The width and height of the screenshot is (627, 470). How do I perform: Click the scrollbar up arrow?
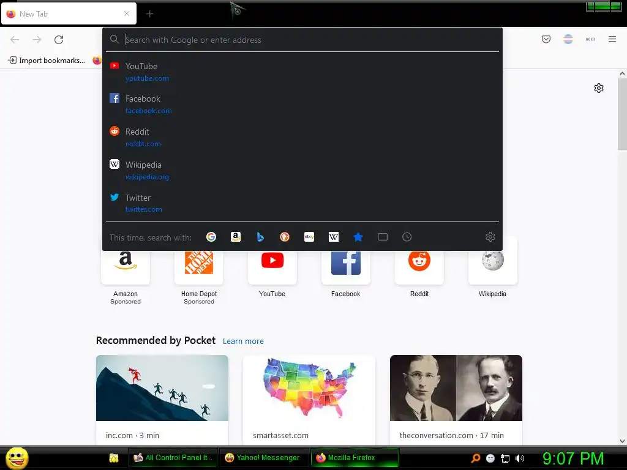point(622,73)
